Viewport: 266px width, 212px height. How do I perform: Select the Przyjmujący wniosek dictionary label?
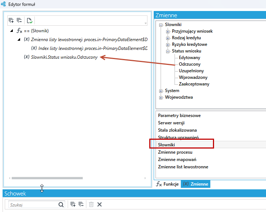pyautogui.click(x=192, y=31)
